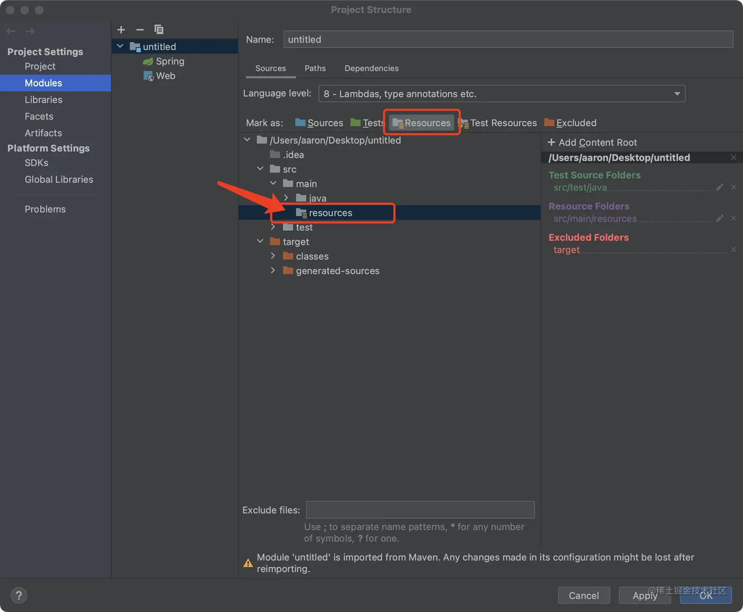
Task: Click the remove module minus icon
Action: (x=140, y=30)
